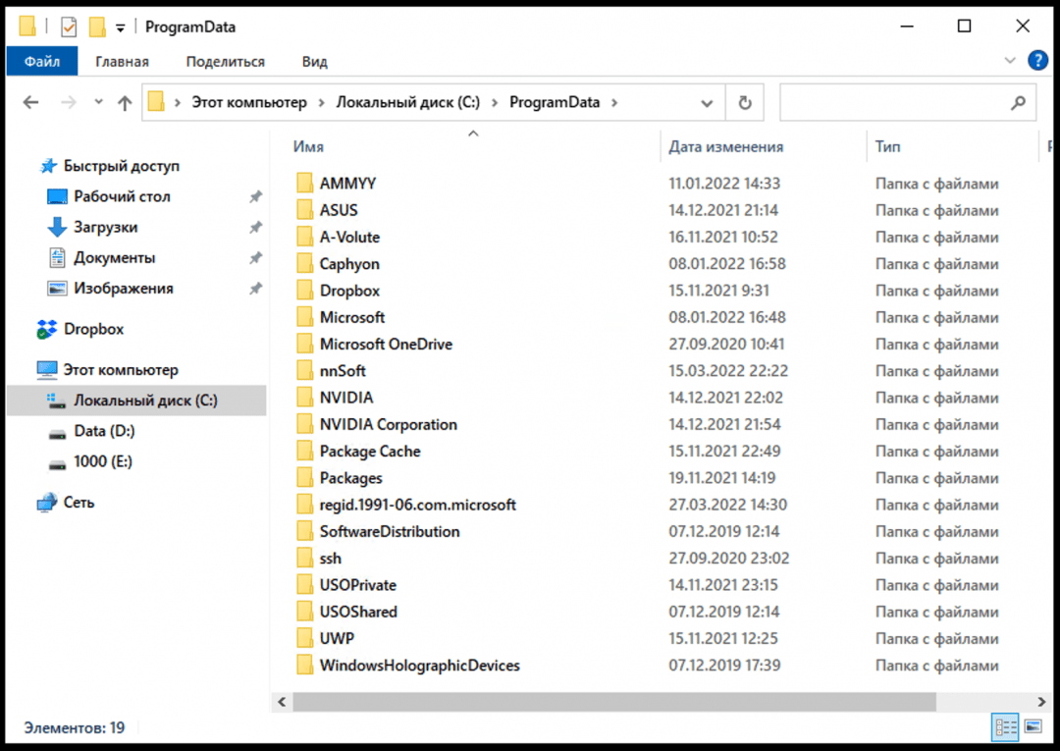The height and width of the screenshot is (751, 1060).
Task: Click the search magnifier icon
Action: click(1018, 103)
